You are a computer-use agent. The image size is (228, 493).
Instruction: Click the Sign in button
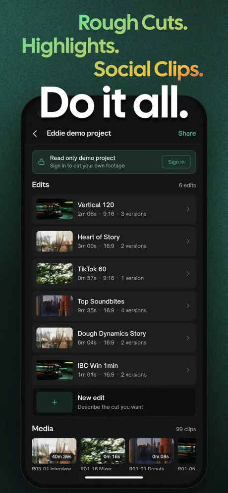(176, 162)
